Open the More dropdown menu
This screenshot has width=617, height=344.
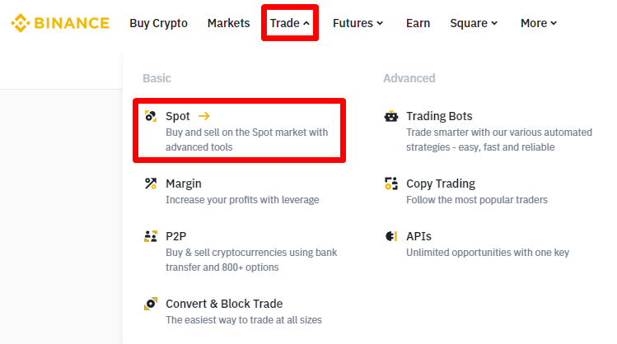(x=539, y=23)
